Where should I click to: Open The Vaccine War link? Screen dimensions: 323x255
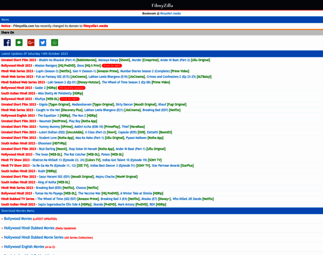[x=89, y=193]
